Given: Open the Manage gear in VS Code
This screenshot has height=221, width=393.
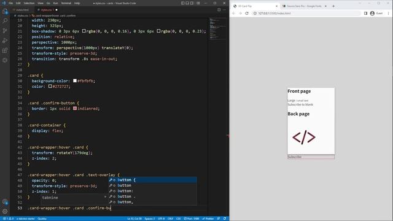Looking at the screenshot, I should (5, 211).
